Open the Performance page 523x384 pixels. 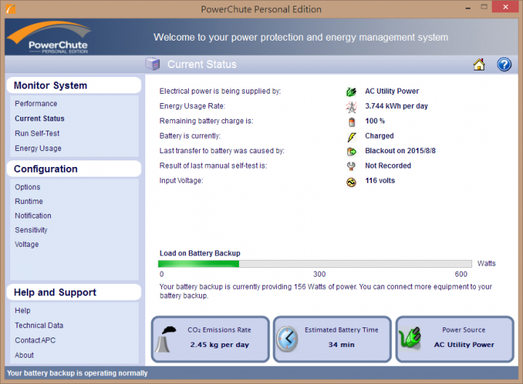36,104
